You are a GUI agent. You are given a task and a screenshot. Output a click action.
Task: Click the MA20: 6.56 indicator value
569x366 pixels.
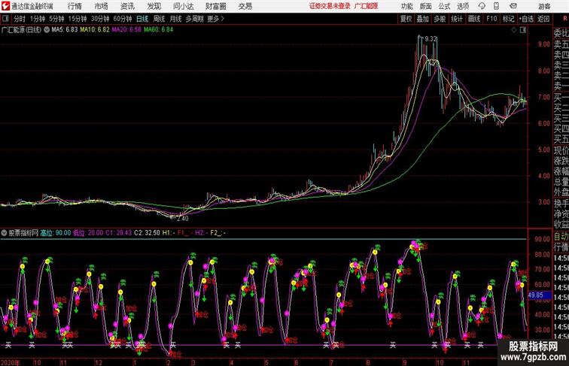coord(126,29)
